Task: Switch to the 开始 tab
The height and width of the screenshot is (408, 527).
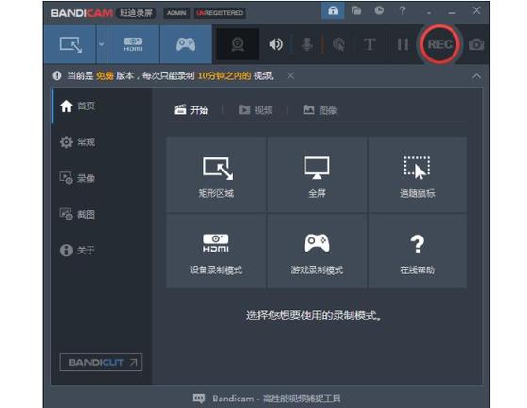Action: [191, 110]
